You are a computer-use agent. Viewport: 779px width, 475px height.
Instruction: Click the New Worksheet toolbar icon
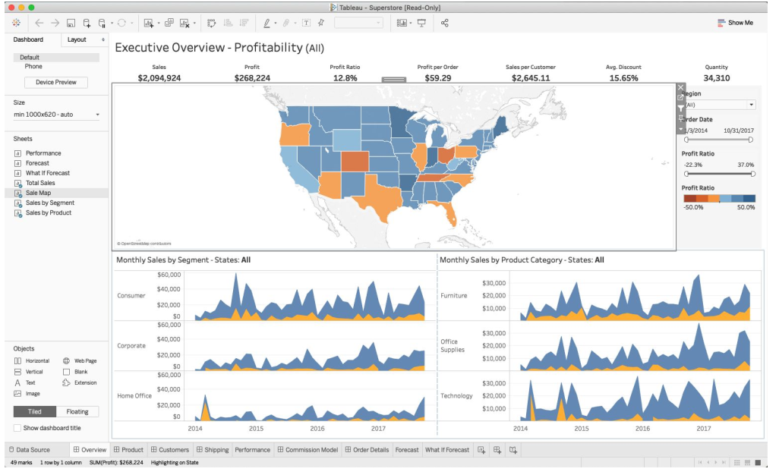(x=149, y=23)
